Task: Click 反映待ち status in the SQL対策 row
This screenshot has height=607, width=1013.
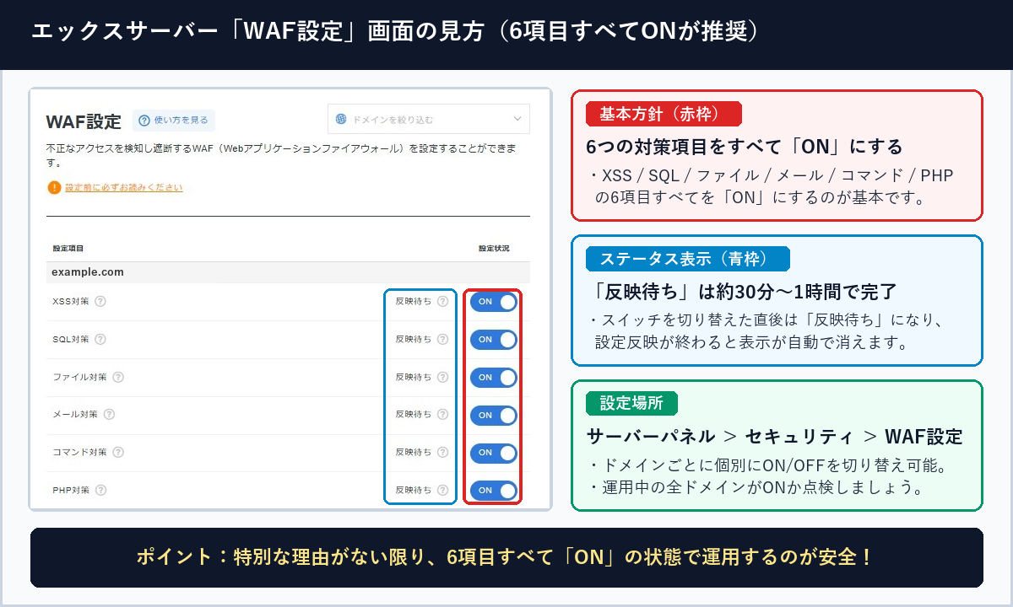Action: (x=414, y=340)
